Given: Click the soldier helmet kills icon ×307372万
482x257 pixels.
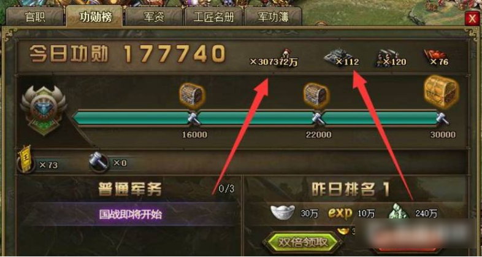Looking at the screenshot, I should point(286,55).
